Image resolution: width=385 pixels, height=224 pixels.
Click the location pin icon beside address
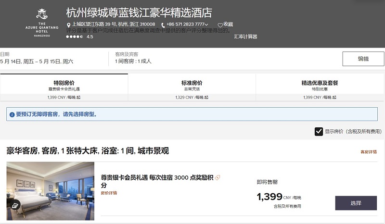(x=68, y=25)
